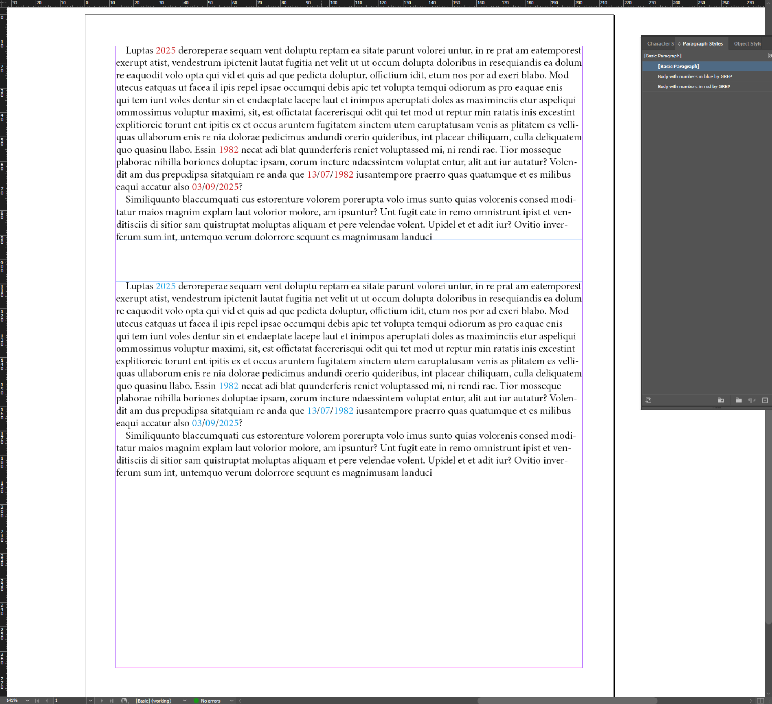
Task: Select the [Basic Paragraph] style row
Action: [x=707, y=66]
